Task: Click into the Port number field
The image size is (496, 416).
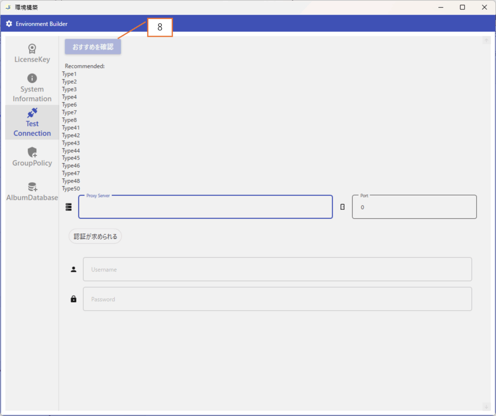Action: pos(414,207)
